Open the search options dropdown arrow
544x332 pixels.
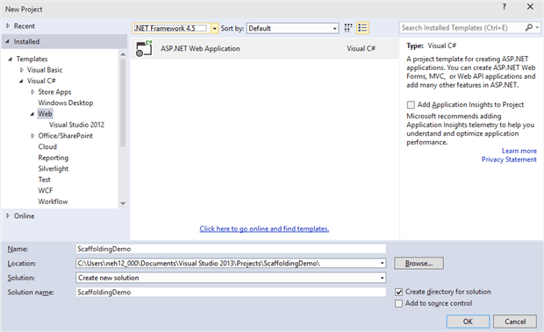[537, 27]
